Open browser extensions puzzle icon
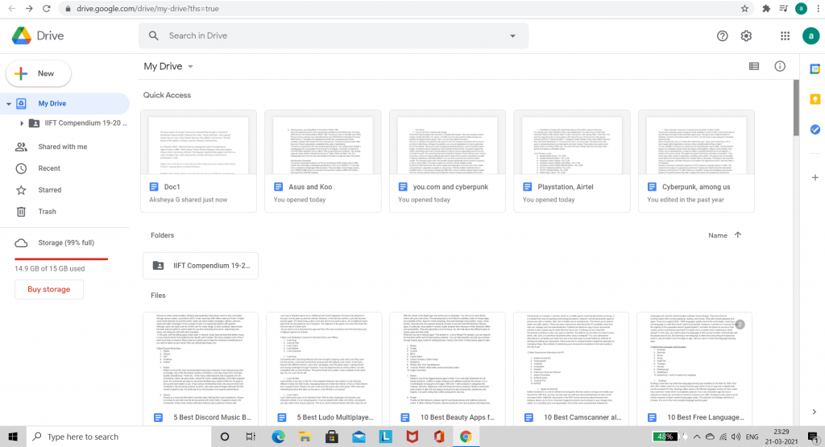Image resolution: width=825 pixels, height=447 pixels. point(766,8)
